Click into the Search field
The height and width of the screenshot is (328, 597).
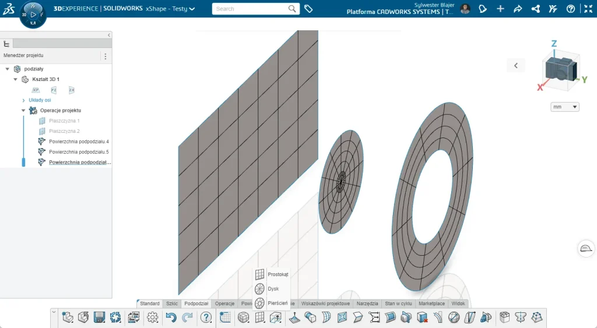[250, 9]
